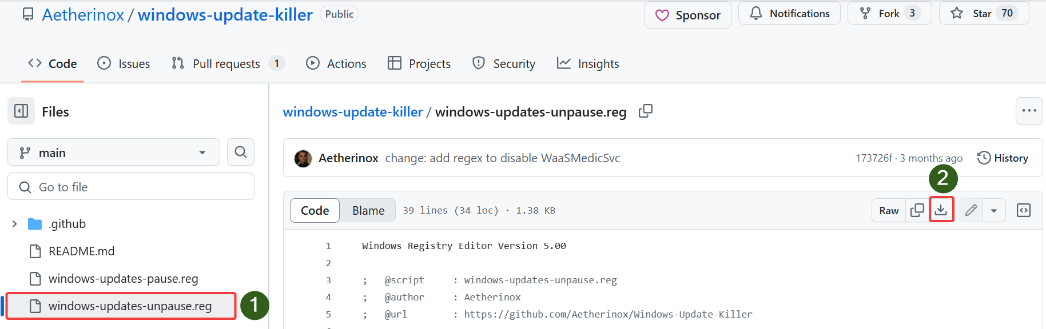Click the repository icon beside Aetherinox
Screen dimensions: 1046x329
click(28, 14)
